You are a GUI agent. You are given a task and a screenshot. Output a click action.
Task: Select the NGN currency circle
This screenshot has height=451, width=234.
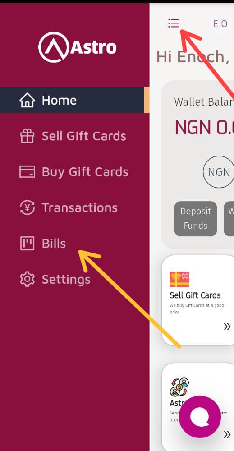pyautogui.click(x=219, y=172)
